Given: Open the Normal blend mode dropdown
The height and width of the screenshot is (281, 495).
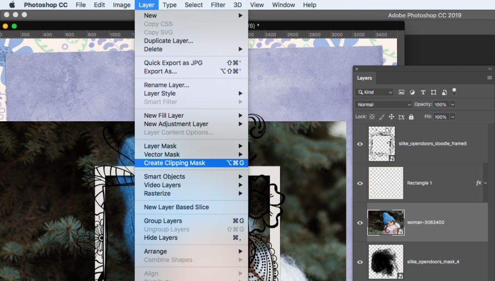Looking at the screenshot, I should click(384, 104).
